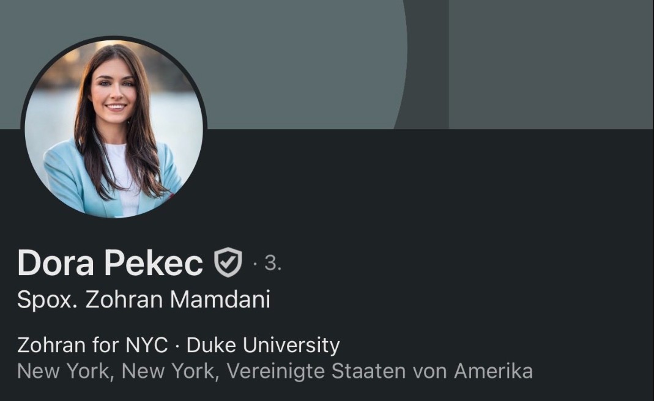654x401 pixels.
Task: Click the first name 'Dora'
Action: click(x=56, y=263)
